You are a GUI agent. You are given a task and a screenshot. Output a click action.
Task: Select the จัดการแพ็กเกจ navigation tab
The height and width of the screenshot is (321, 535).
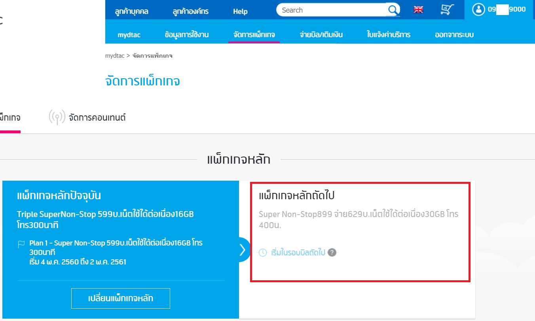[x=254, y=35]
